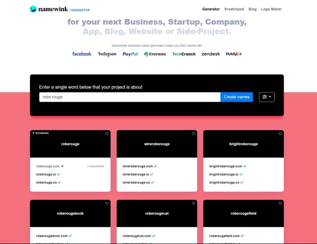
Task: Favorite the roberouge name card heart
Action: click(x=107, y=134)
